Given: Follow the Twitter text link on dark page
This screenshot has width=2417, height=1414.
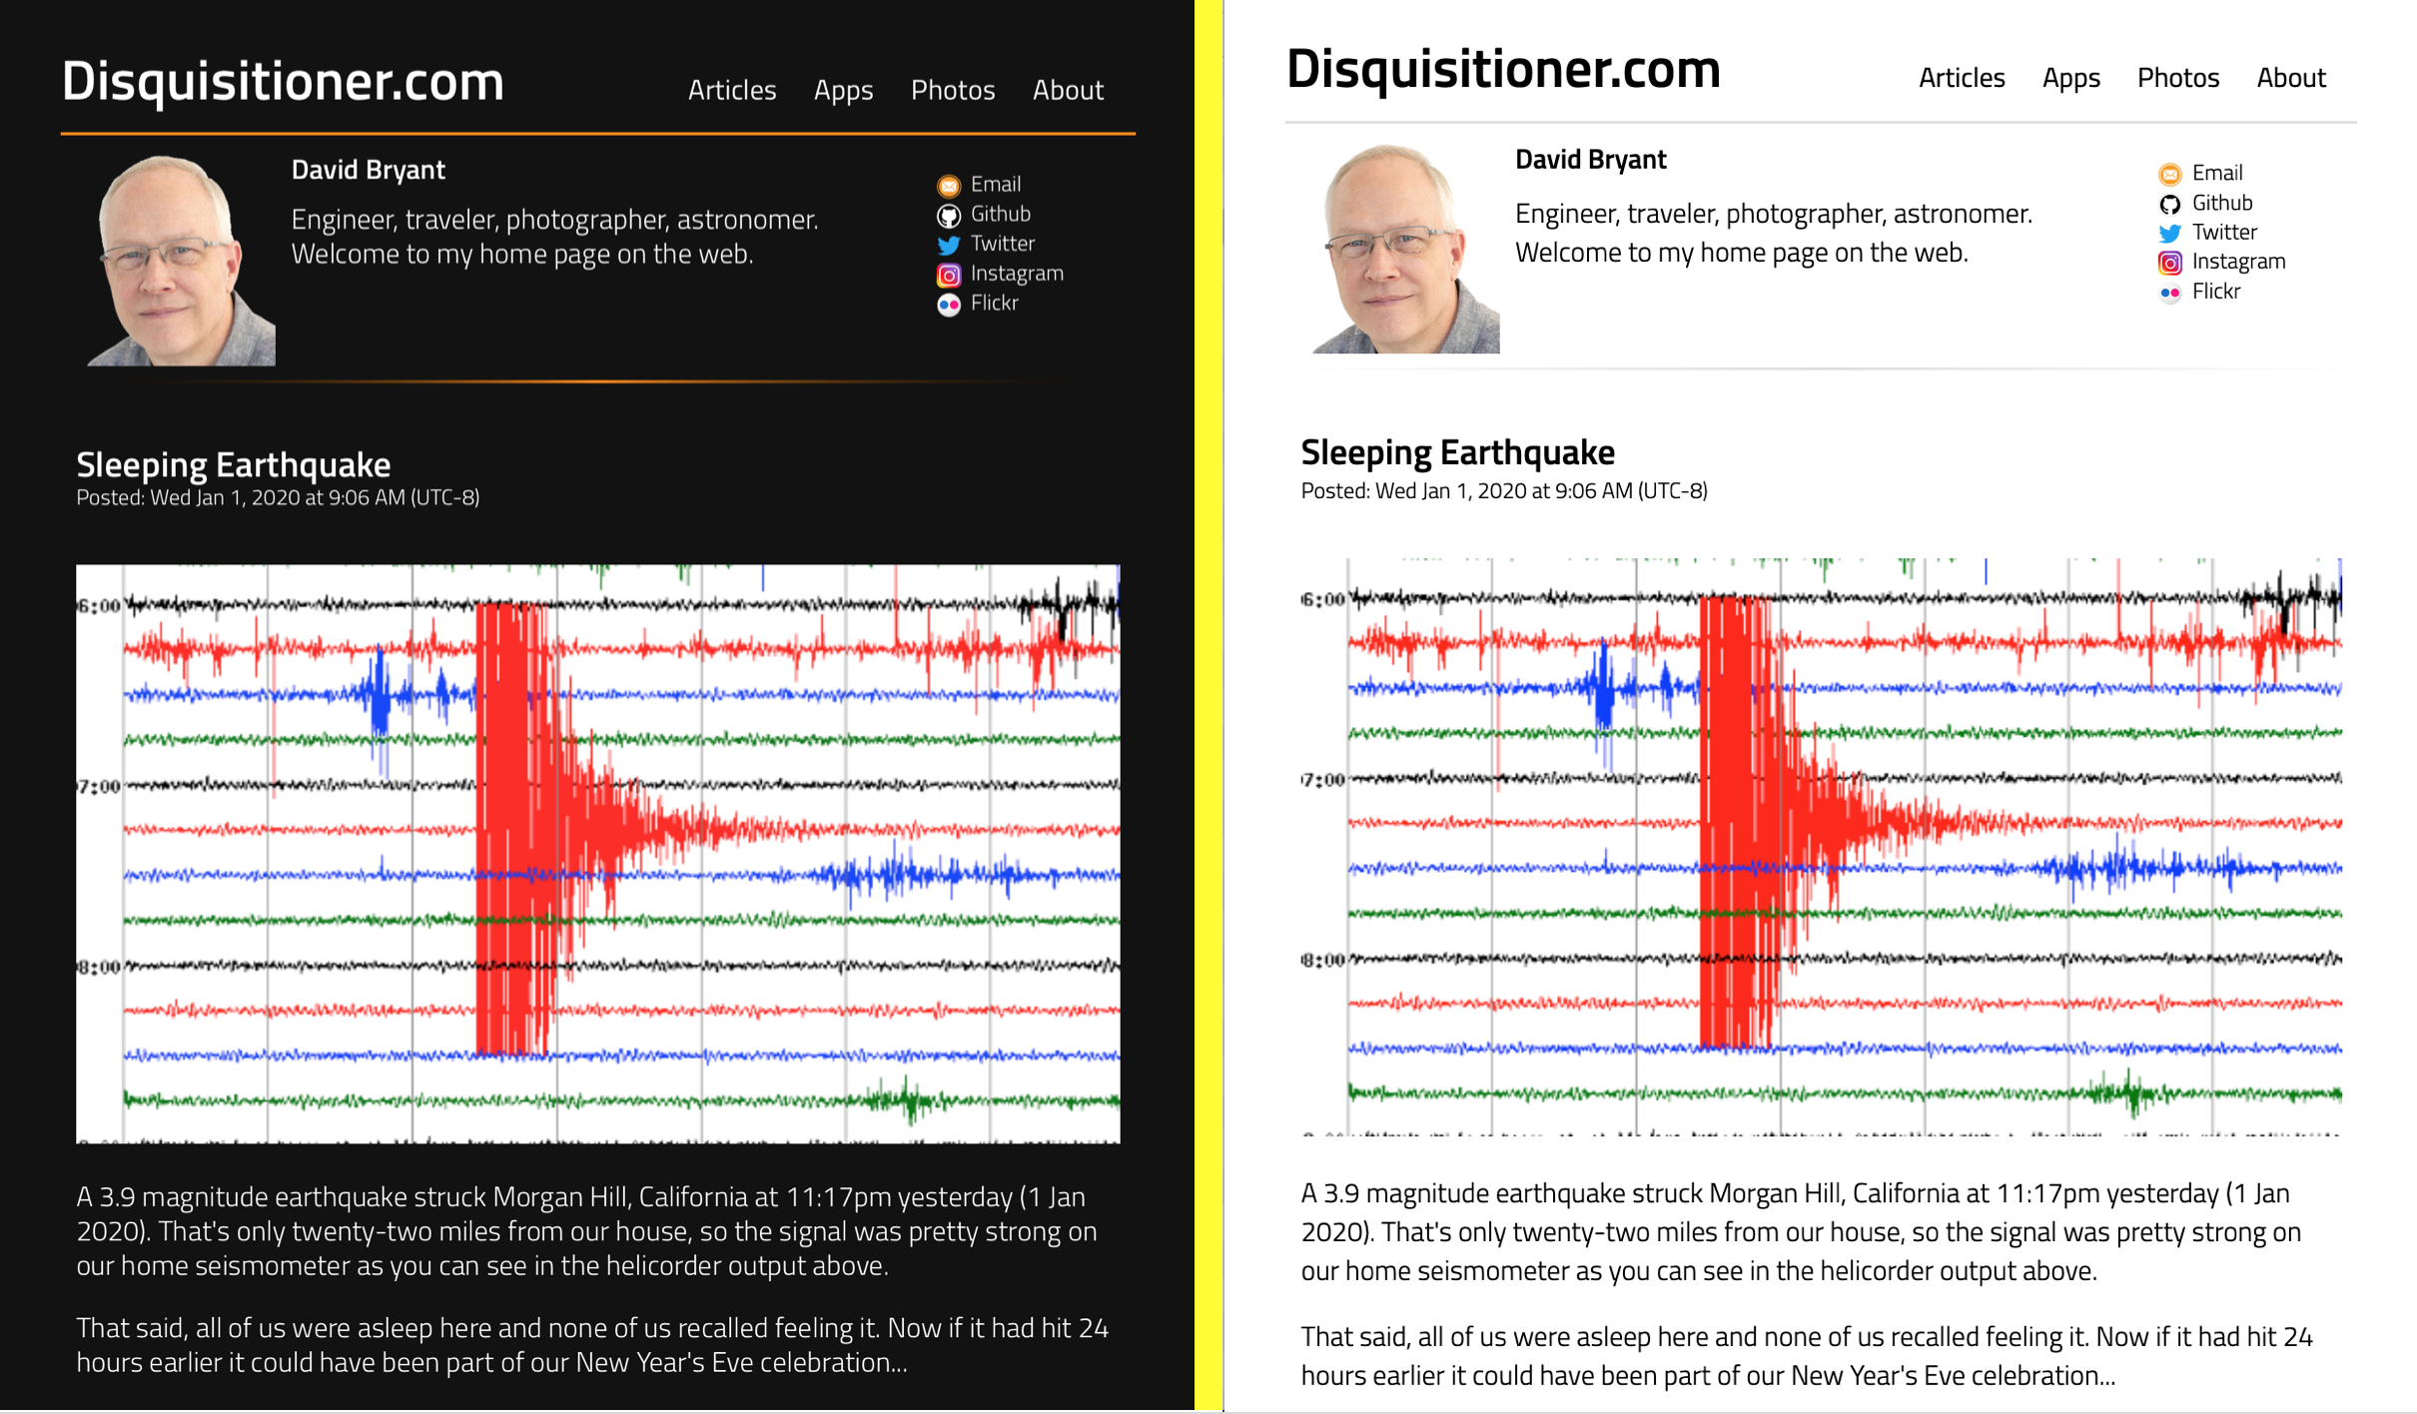Looking at the screenshot, I should [x=1003, y=244].
